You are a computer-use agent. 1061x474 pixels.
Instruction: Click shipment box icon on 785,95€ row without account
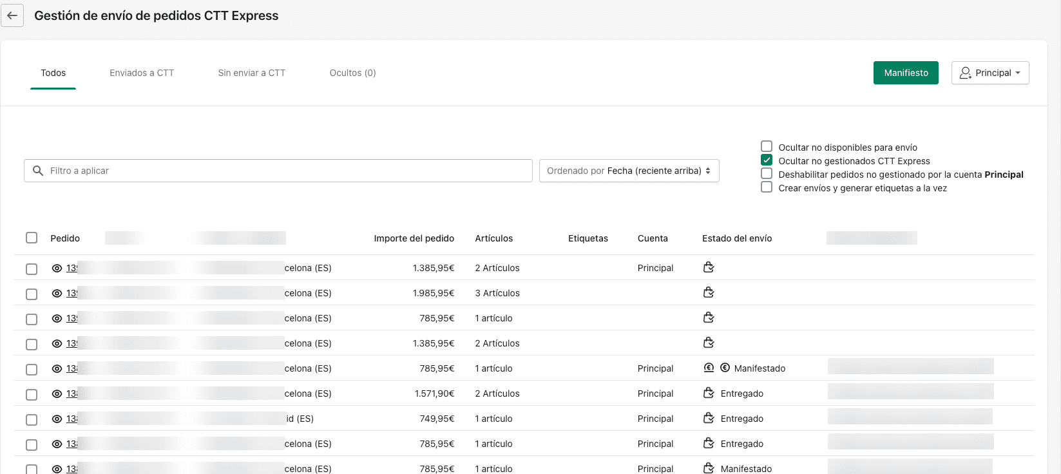tap(709, 318)
